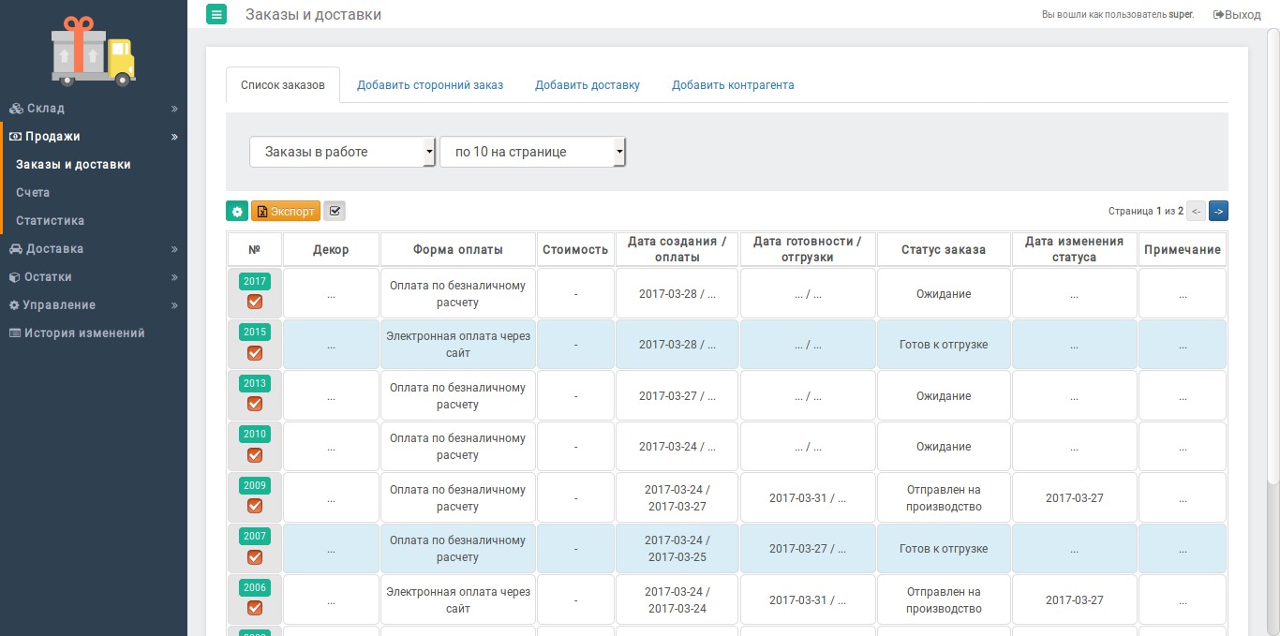This screenshot has height=636, width=1280.
Task: Expand the Склад sidebar section
Action: [94, 109]
